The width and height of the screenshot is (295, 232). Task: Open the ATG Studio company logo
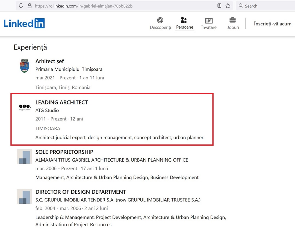pyautogui.click(x=25, y=107)
